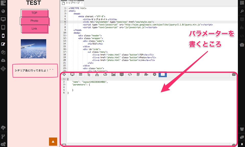
Task: Collapse the head tag fold on line 3
Action: 67,14
